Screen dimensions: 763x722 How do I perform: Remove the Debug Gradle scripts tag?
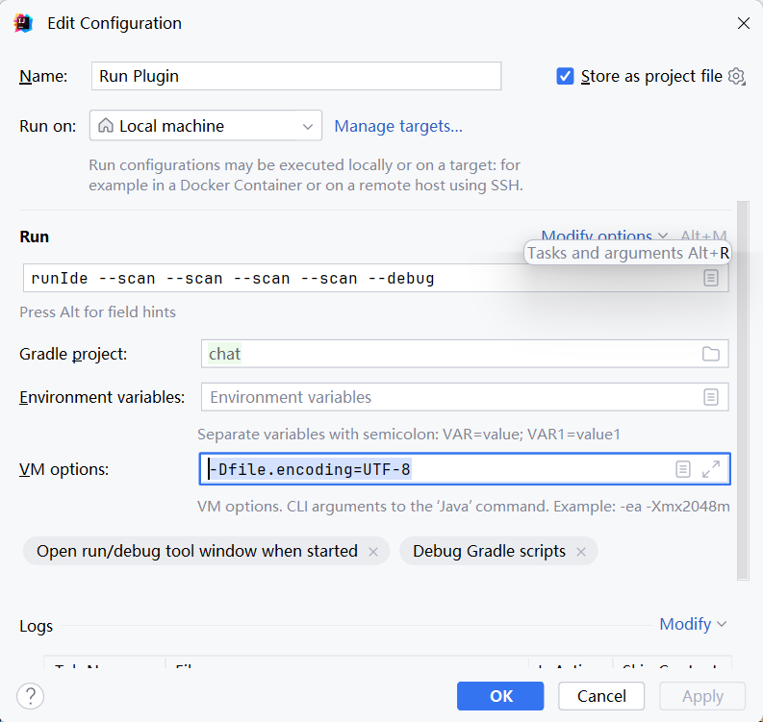581,551
